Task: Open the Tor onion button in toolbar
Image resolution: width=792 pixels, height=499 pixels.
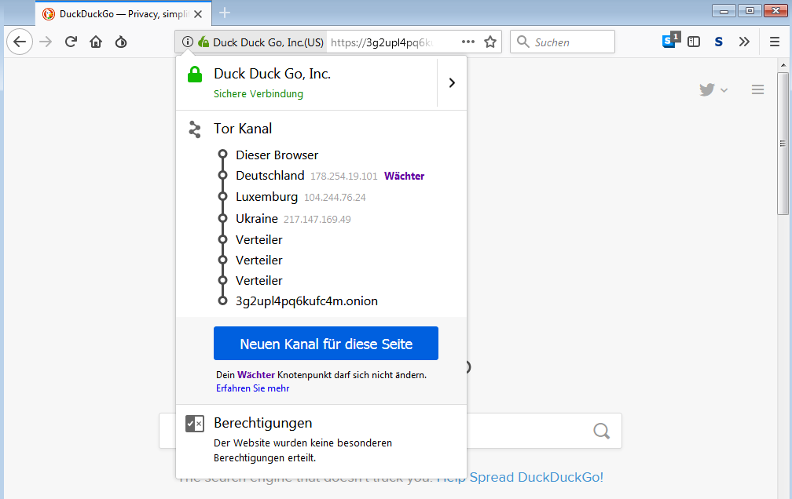Action: (x=121, y=42)
